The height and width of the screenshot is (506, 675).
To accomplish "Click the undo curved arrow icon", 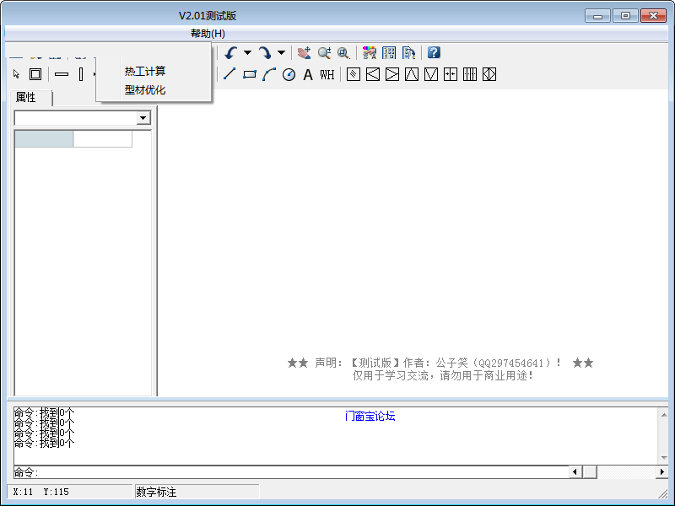I will click(231, 53).
